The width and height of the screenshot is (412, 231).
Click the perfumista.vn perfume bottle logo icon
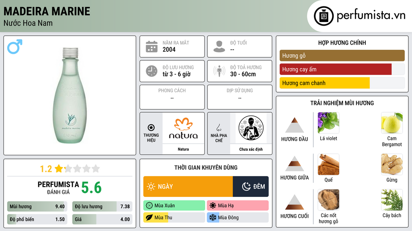[x=323, y=16]
